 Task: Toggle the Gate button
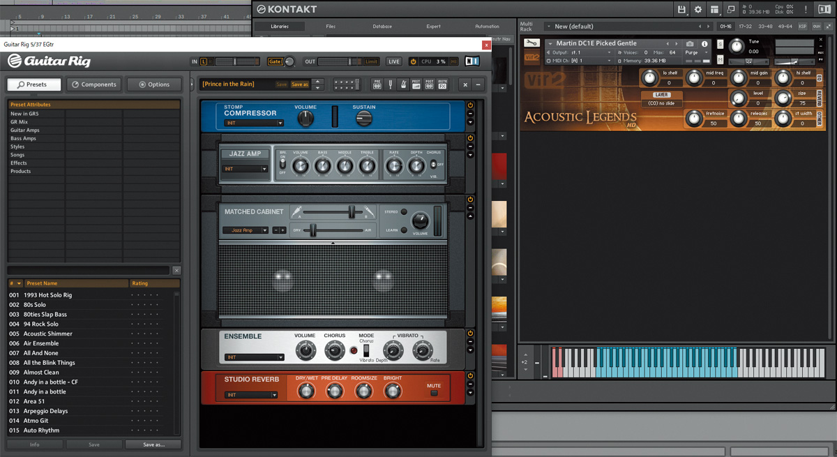click(275, 61)
